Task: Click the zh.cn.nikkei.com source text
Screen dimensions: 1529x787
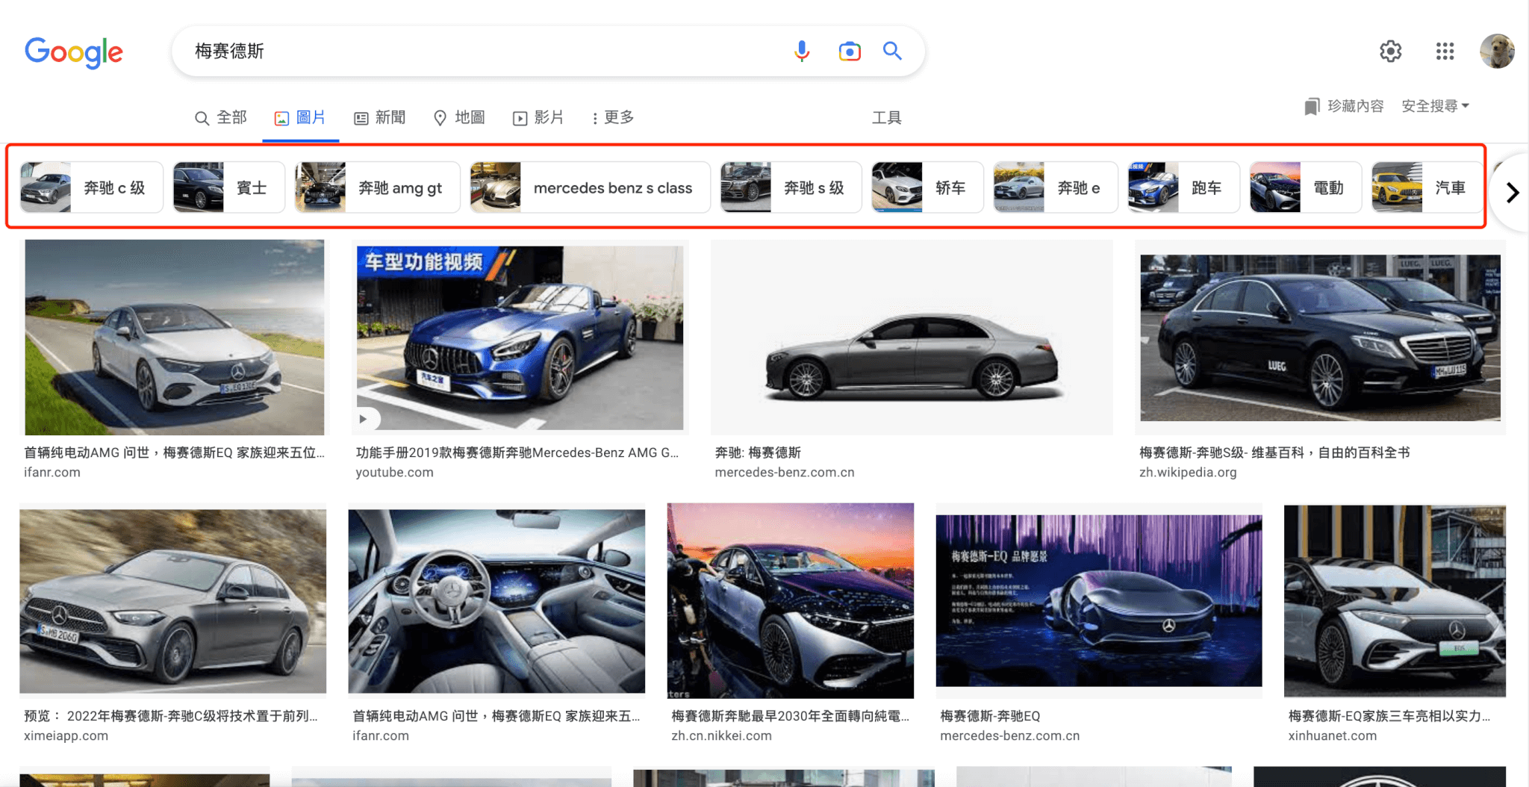Action: [721, 735]
